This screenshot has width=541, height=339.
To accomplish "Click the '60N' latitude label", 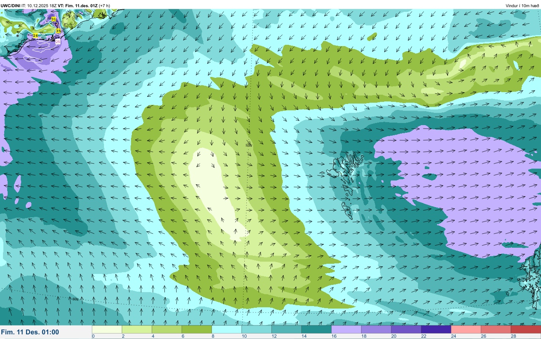I will coord(75,299).
